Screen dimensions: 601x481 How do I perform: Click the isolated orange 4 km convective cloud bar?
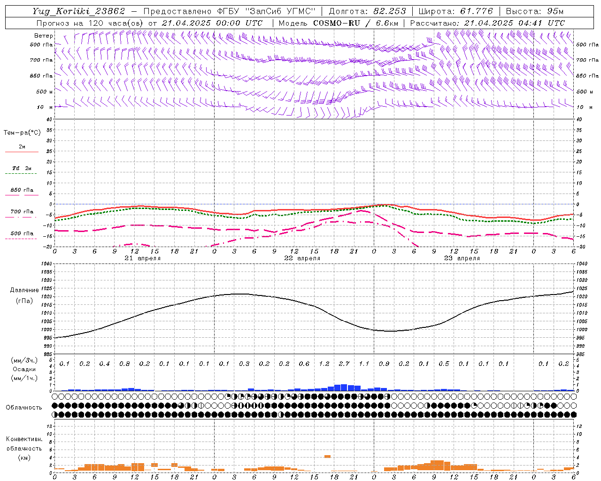(x=327, y=457)
